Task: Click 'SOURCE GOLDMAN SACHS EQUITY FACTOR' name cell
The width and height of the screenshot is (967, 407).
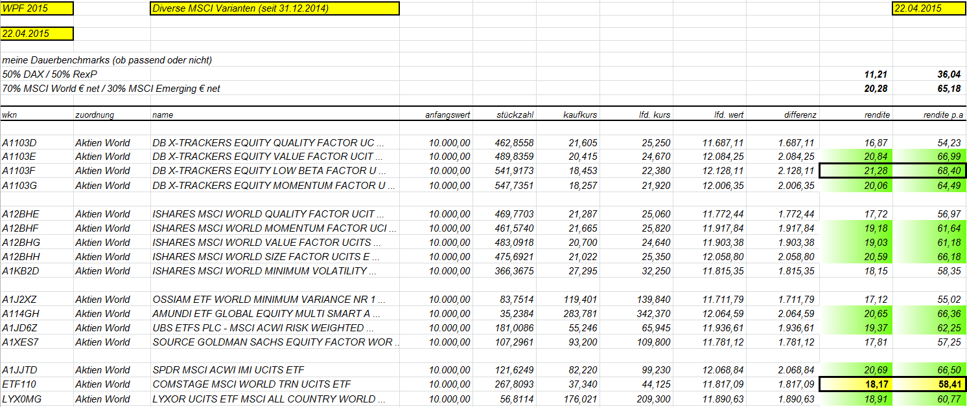Action: click(275, 342)
